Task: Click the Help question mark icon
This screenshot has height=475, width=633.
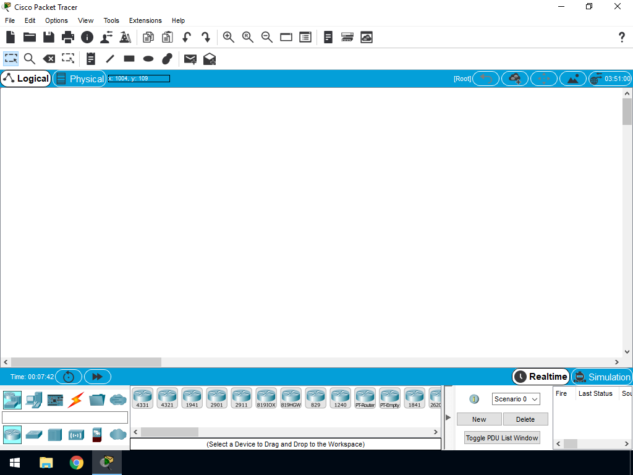Action: tap(622, 37)
